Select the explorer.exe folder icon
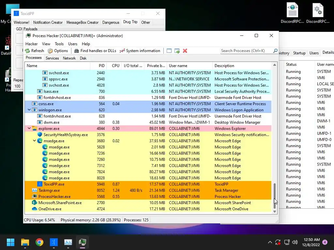The width and height of the screenshot is (334, 250). (35, 128)
